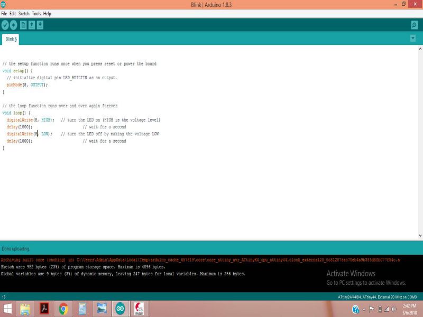423x317 pixels.
Task: Open File Explorer from the taskbar
Action: (x=25, y=309)
